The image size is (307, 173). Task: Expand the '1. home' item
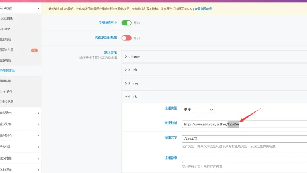[x=214, y=57]
